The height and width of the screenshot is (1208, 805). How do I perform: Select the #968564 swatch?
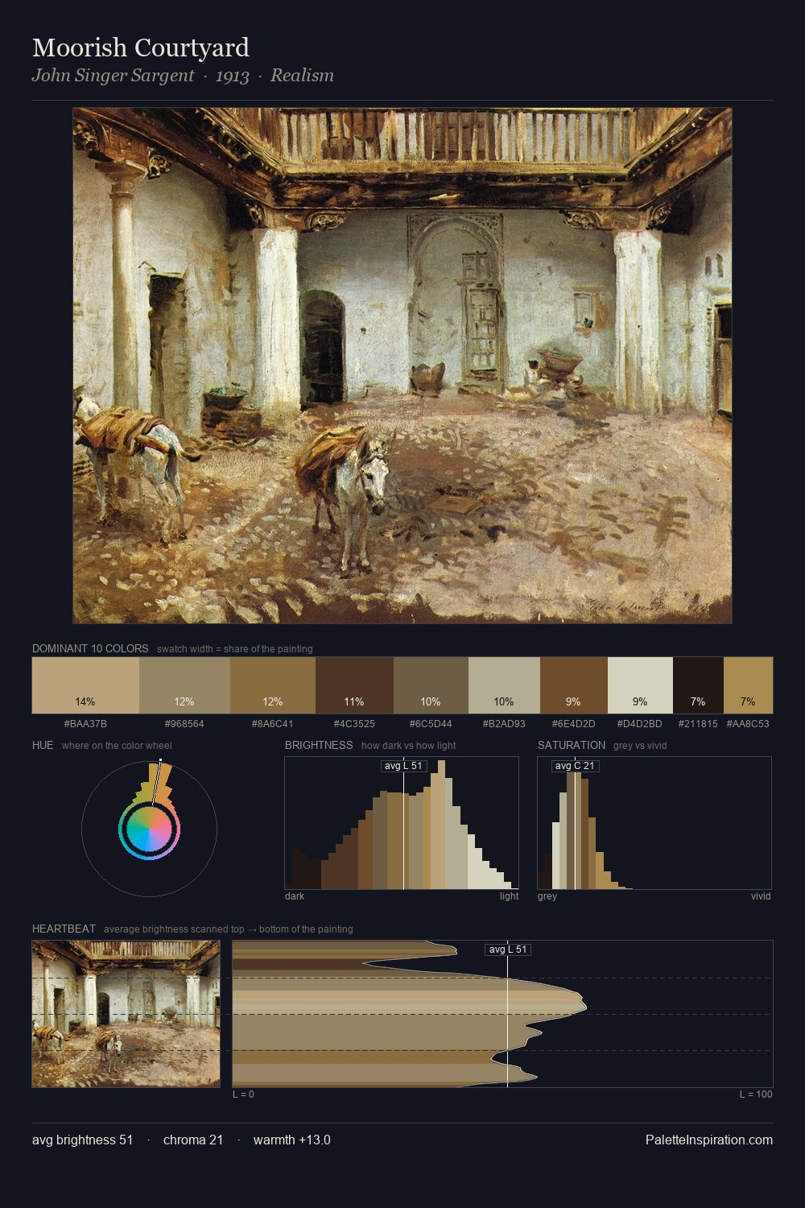184,685
